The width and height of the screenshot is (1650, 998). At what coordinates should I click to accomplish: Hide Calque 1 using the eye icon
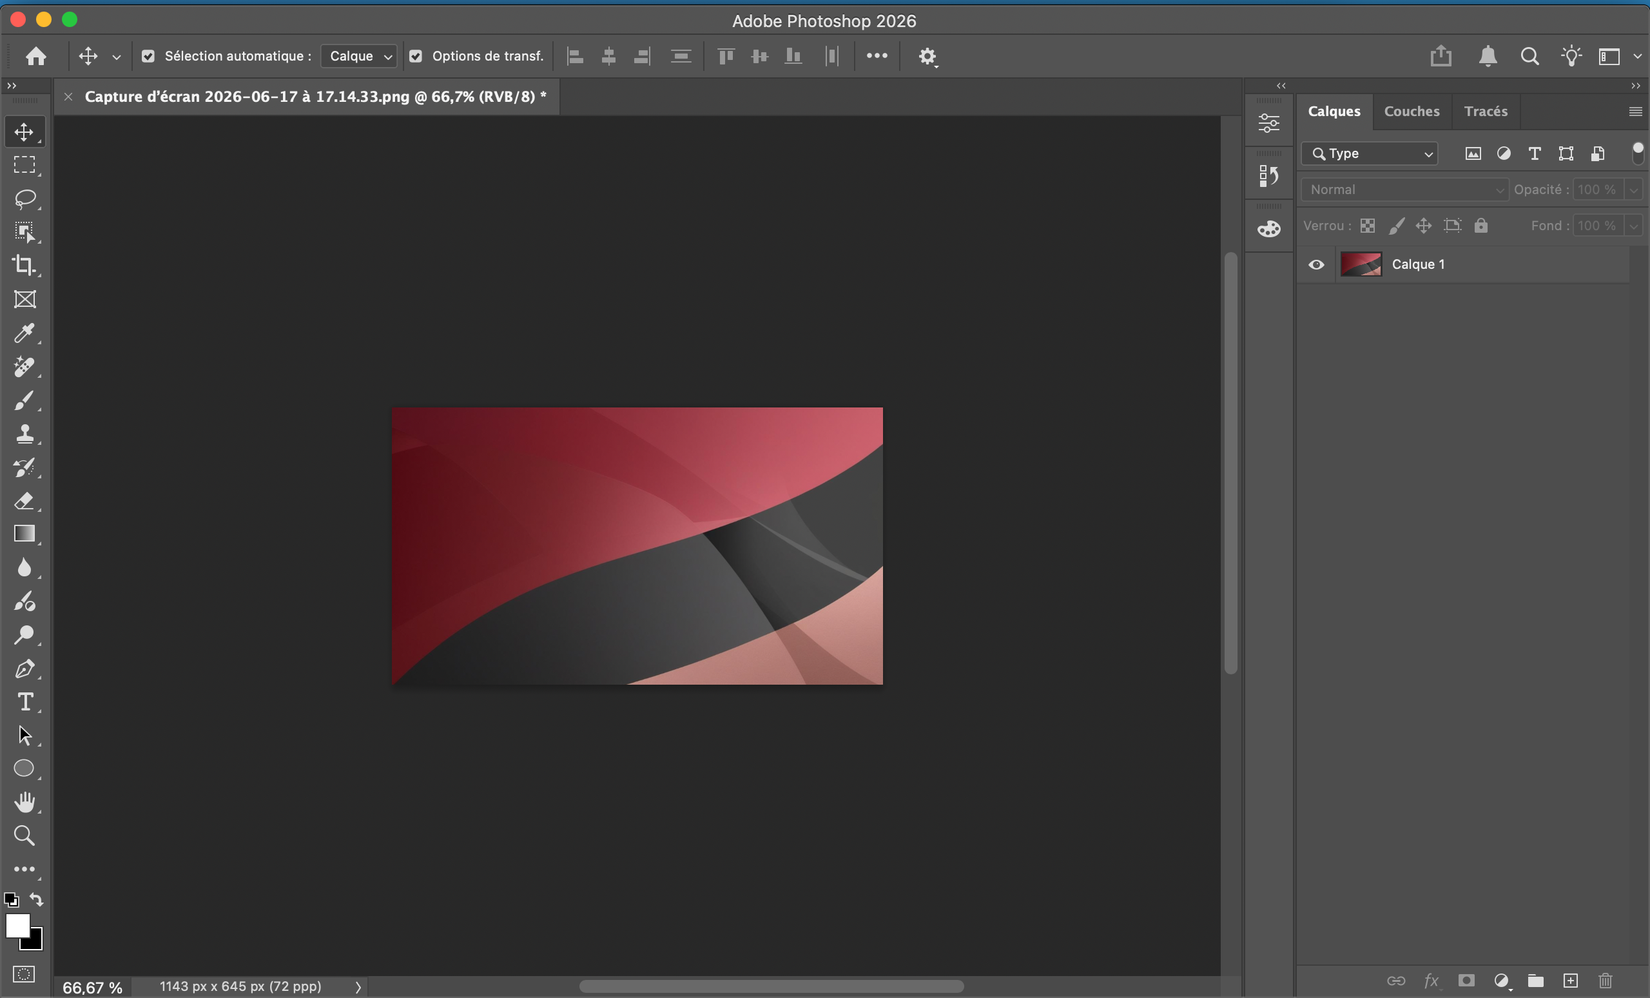coord(1316,264)
